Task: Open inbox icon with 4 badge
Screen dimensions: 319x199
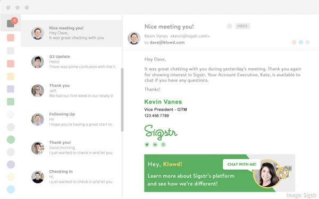Action: (x=11, y=23)
